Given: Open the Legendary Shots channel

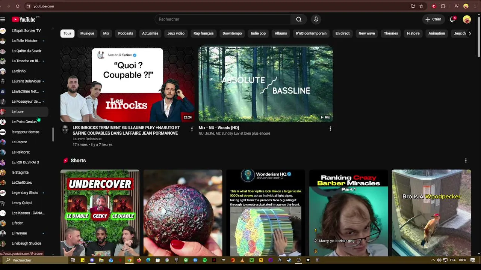Looking at the screenshot, I should pos(24,193).
